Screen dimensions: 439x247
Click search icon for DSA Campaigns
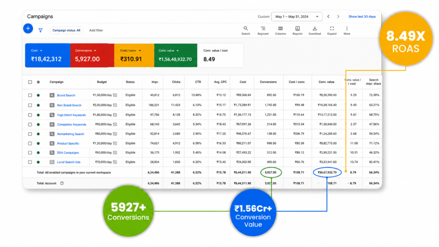52,153
